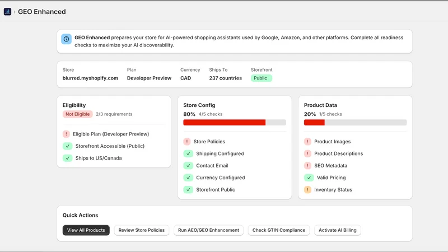This screenshot has width=448, height=252.
Task: Click the Ships to US/Canada label
Action: (x=99, y=158)
